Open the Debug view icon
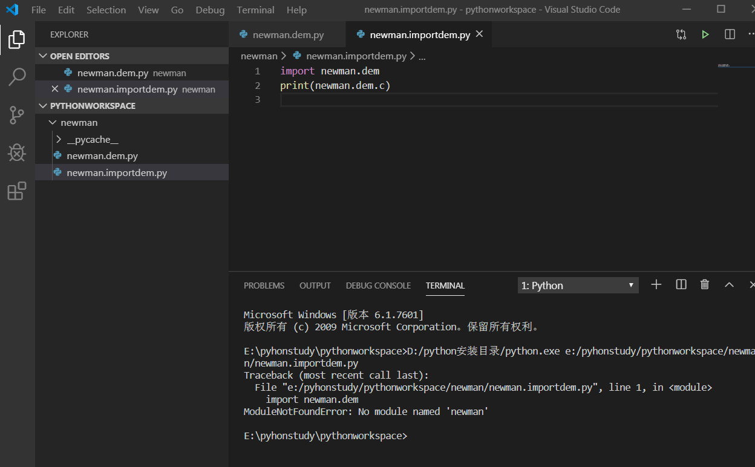Screen dimensions: 755x467 17,152
